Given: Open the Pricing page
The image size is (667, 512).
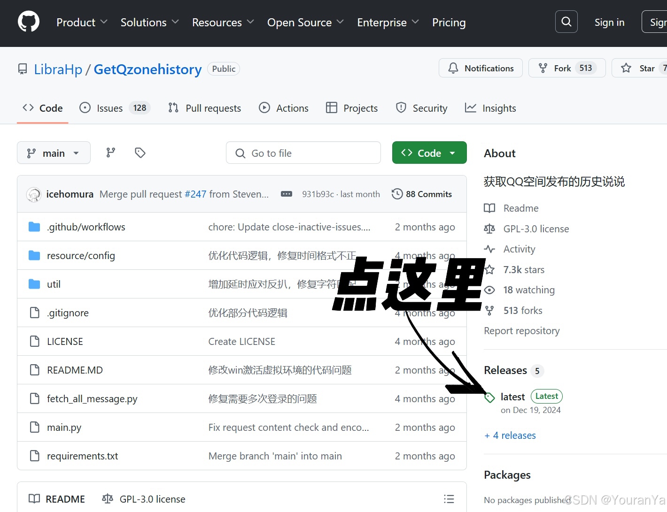Looking at the screenshot, I should (x=449, y=22).
